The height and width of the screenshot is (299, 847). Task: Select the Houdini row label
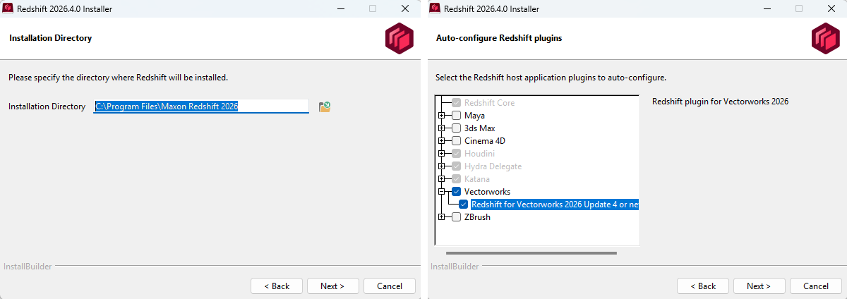[x=479, y=154]
